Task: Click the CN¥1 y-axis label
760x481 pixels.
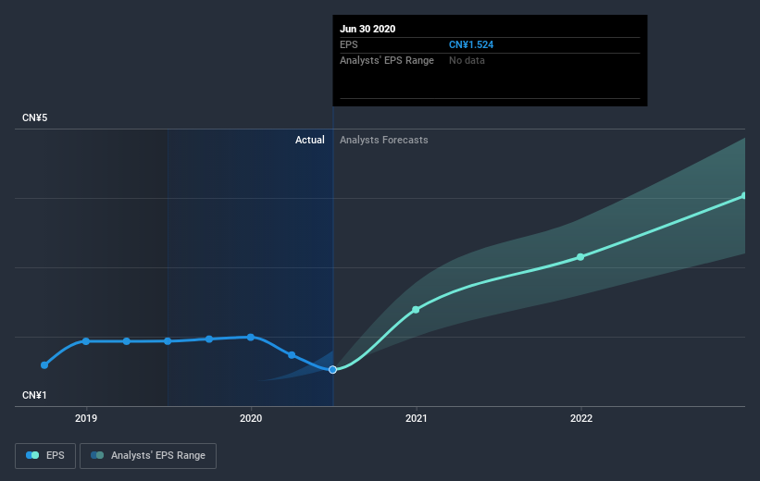Action: tap(34, 395)
